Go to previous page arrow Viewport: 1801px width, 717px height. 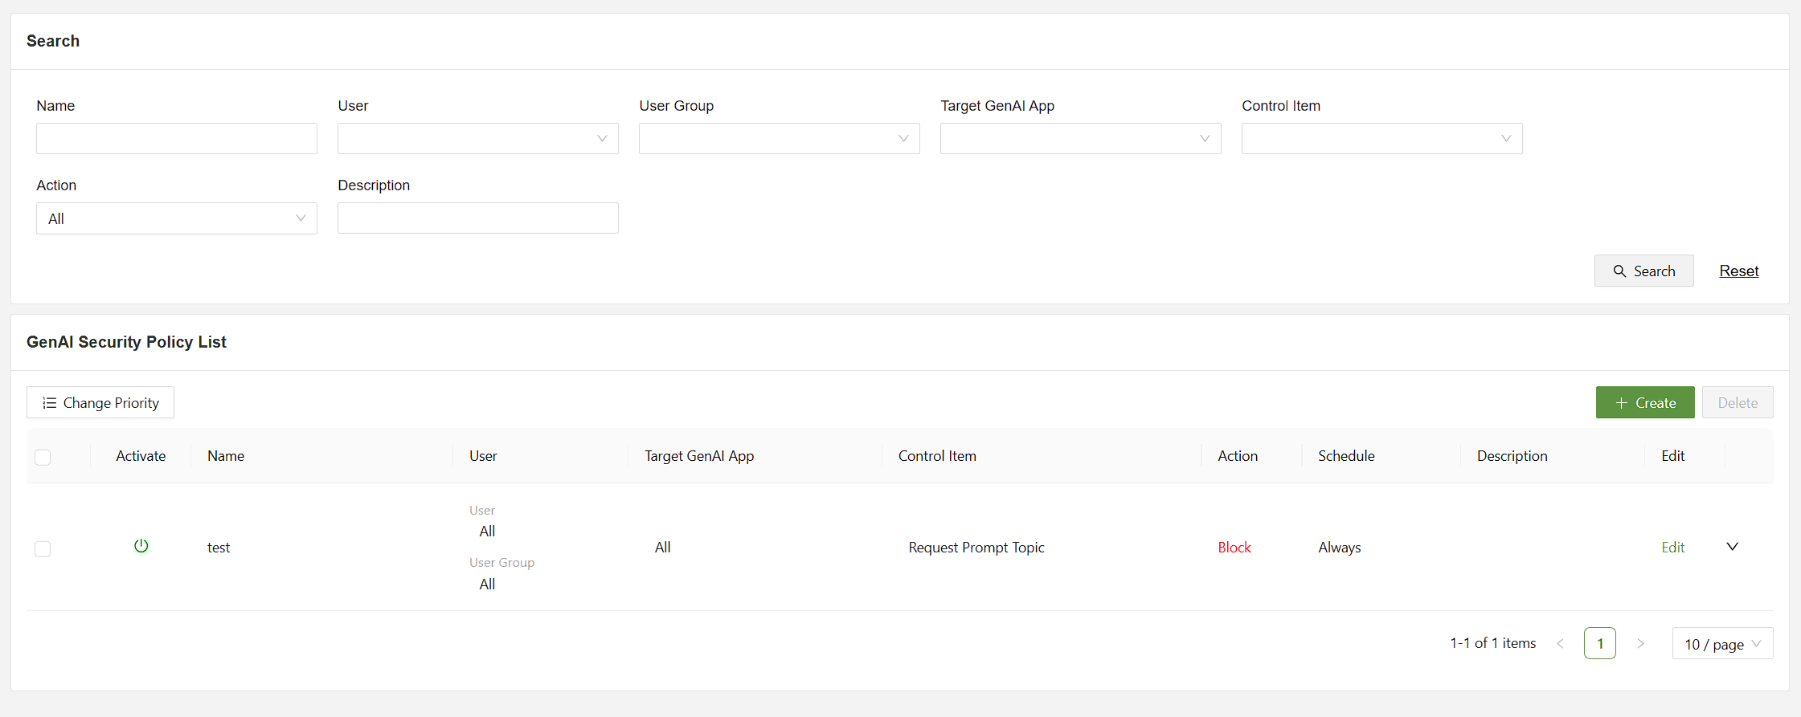tap(1560, 644)
